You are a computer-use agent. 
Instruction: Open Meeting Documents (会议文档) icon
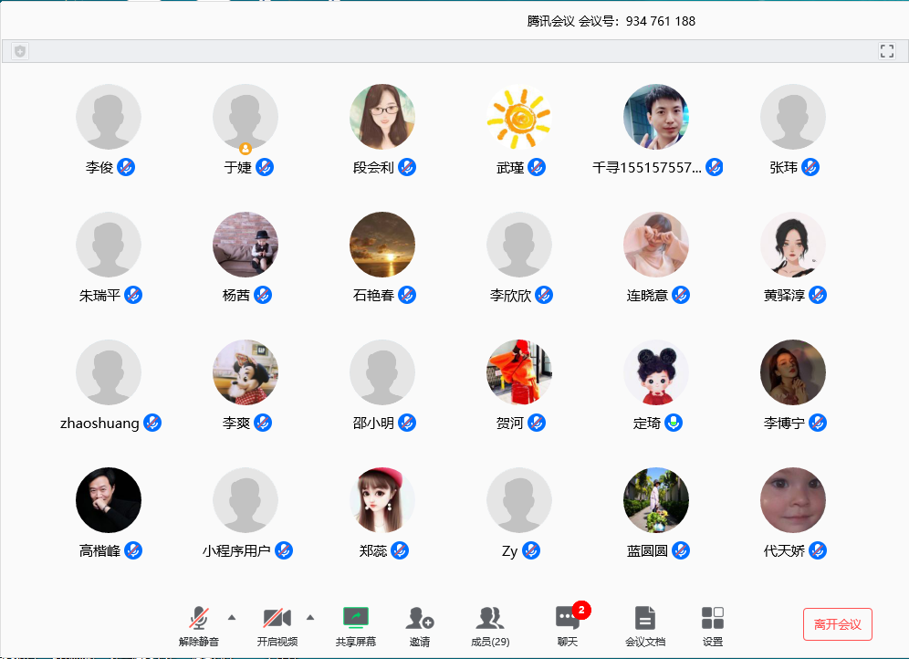click(x=645, y=618)
